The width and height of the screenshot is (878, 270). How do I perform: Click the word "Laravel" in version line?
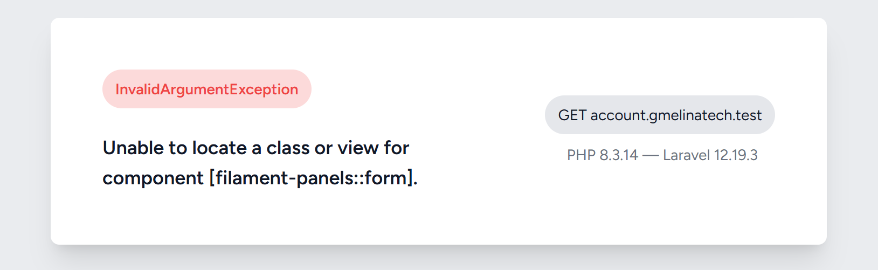[x=686, y=155]
